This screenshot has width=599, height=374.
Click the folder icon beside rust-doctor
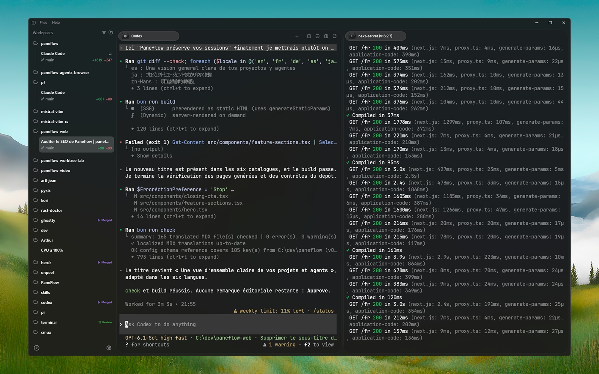35,210
